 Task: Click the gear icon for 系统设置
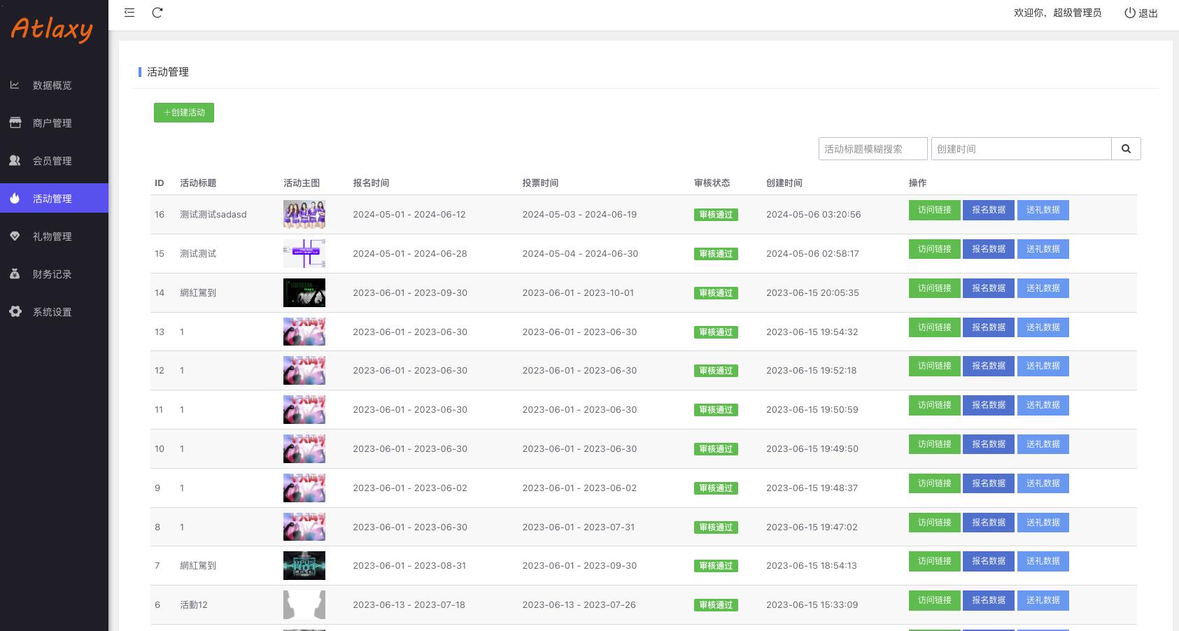click(15, 312)
